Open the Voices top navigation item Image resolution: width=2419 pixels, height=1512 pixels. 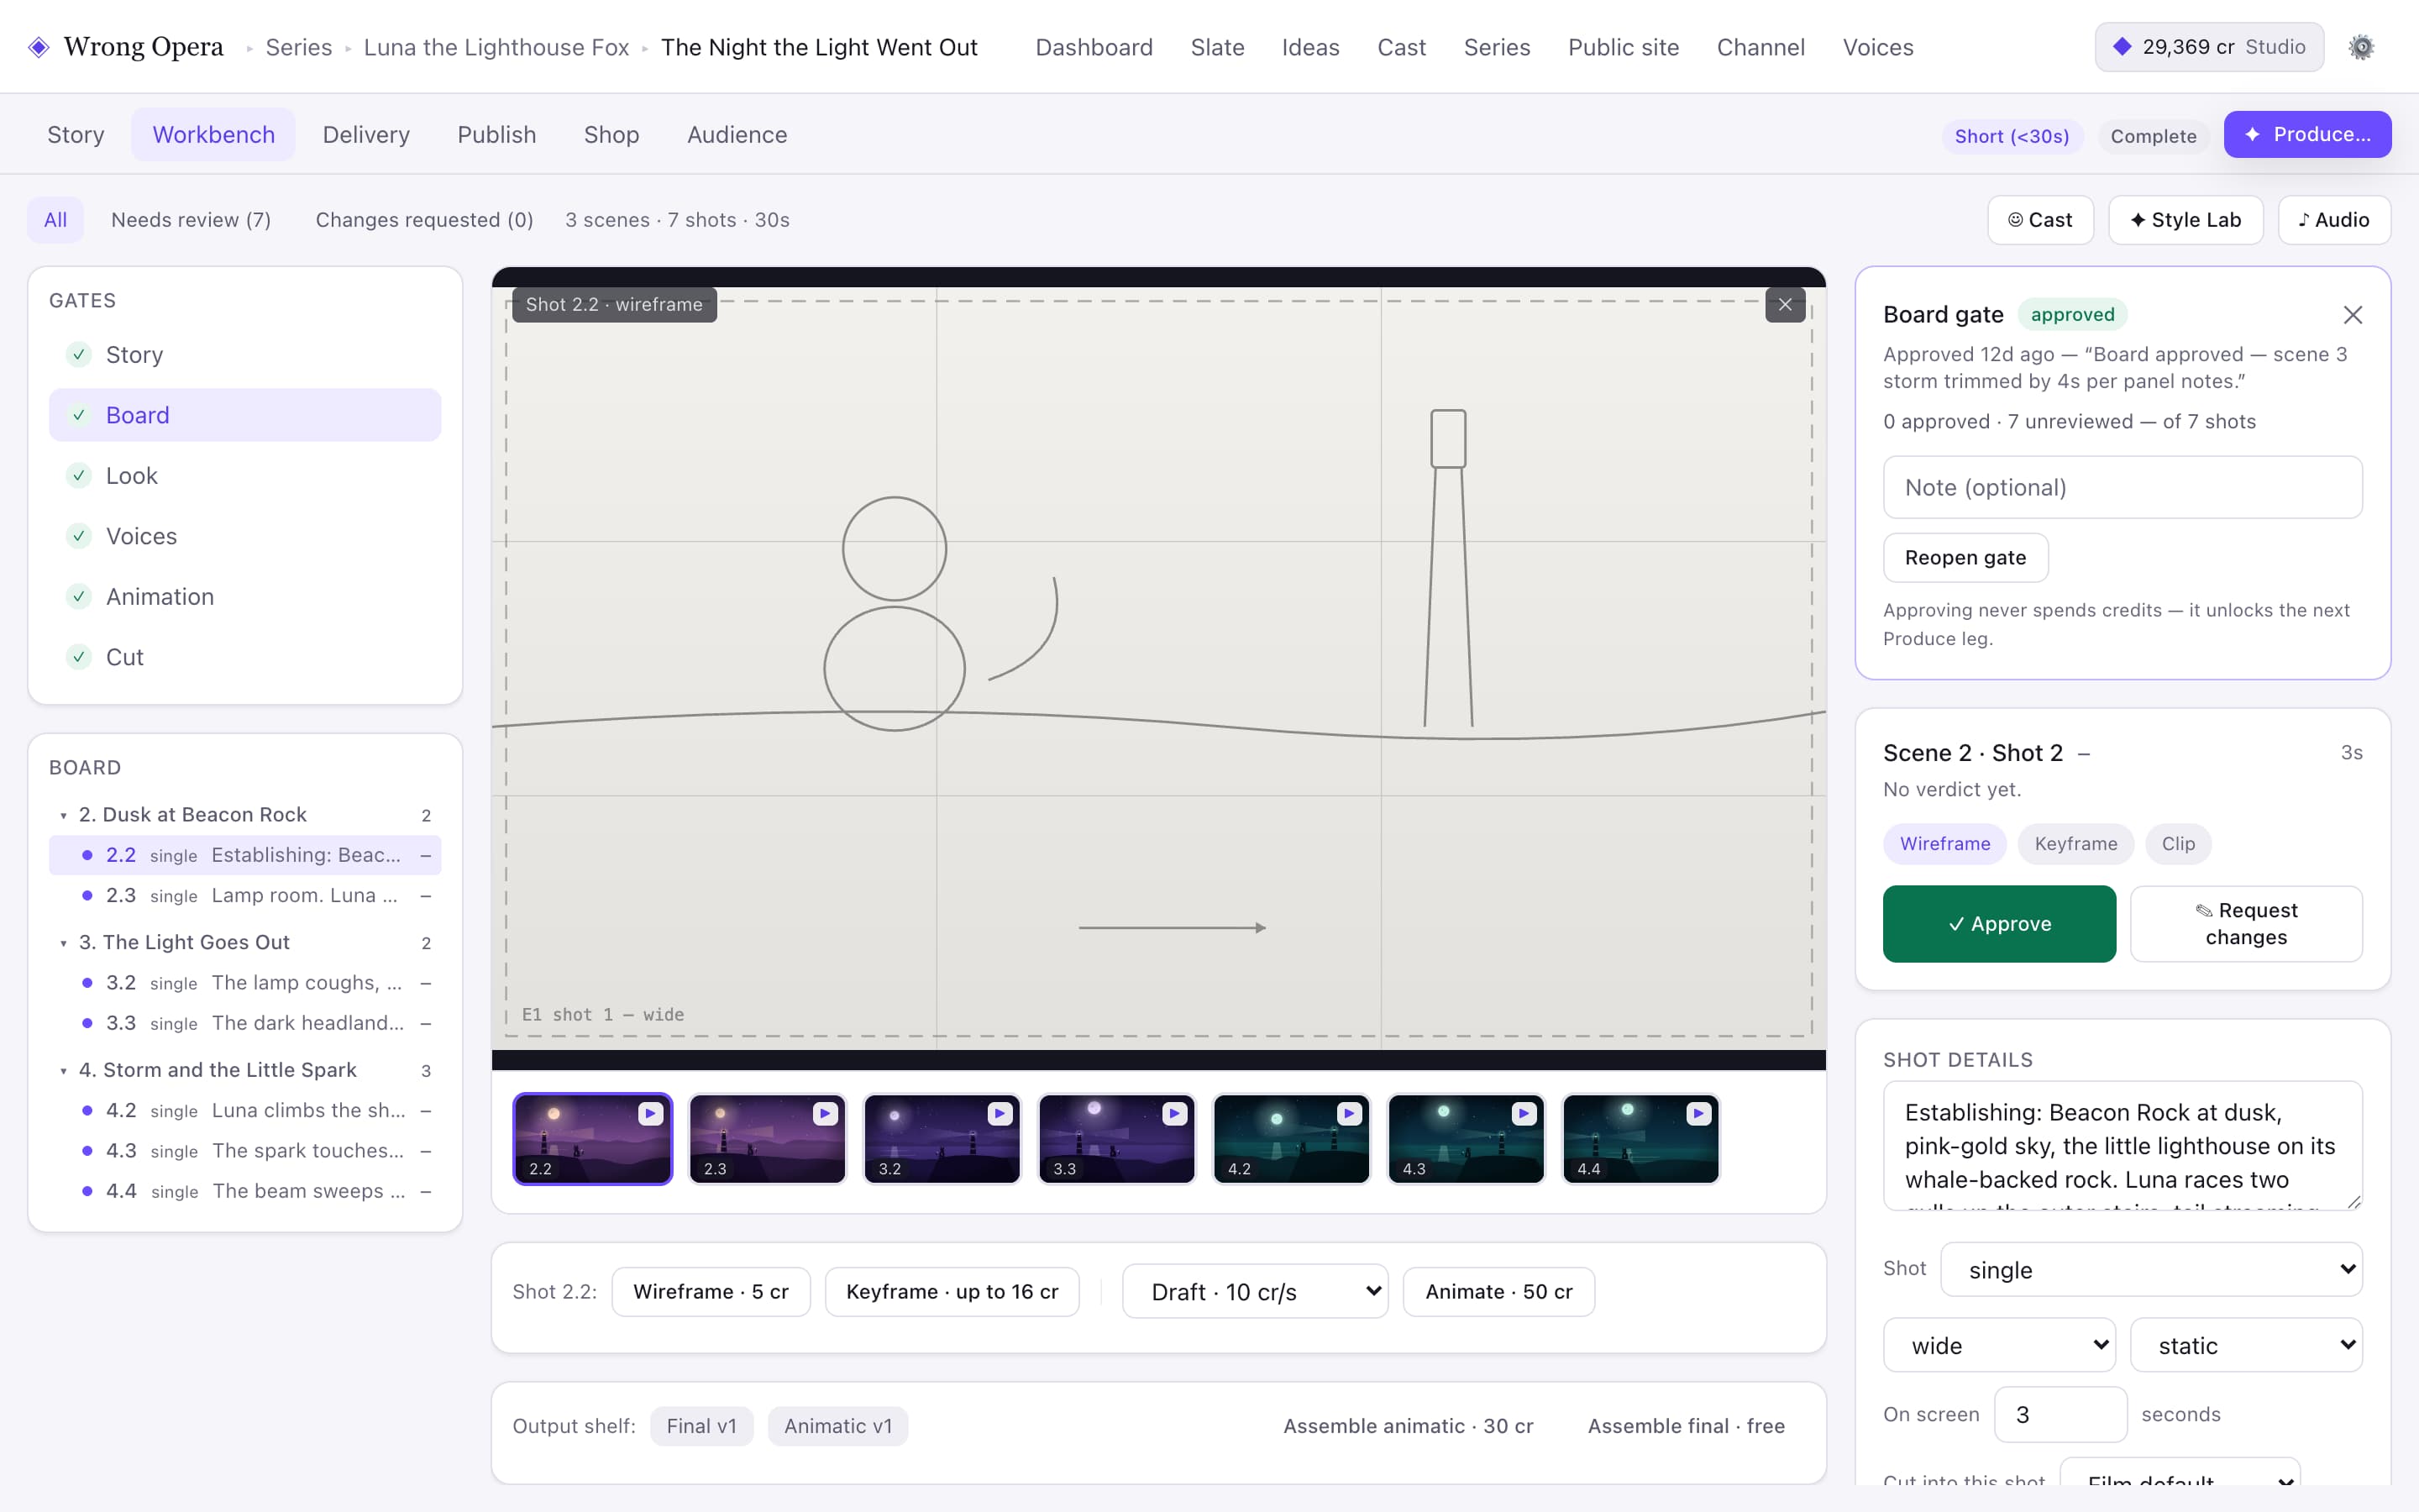coord(1877,47)
